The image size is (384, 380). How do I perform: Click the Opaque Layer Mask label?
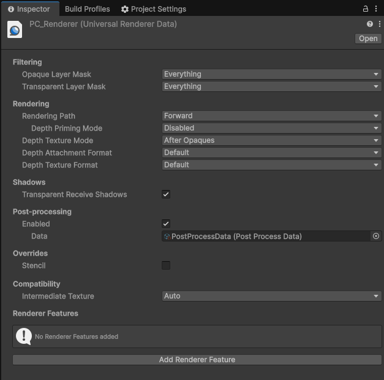pos(56,74)
